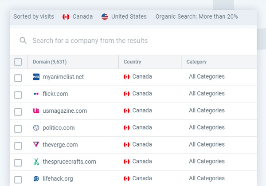This screenshot has width=266, height=186.
Task: Click the Canada filter chip
Action: (78, 16)
